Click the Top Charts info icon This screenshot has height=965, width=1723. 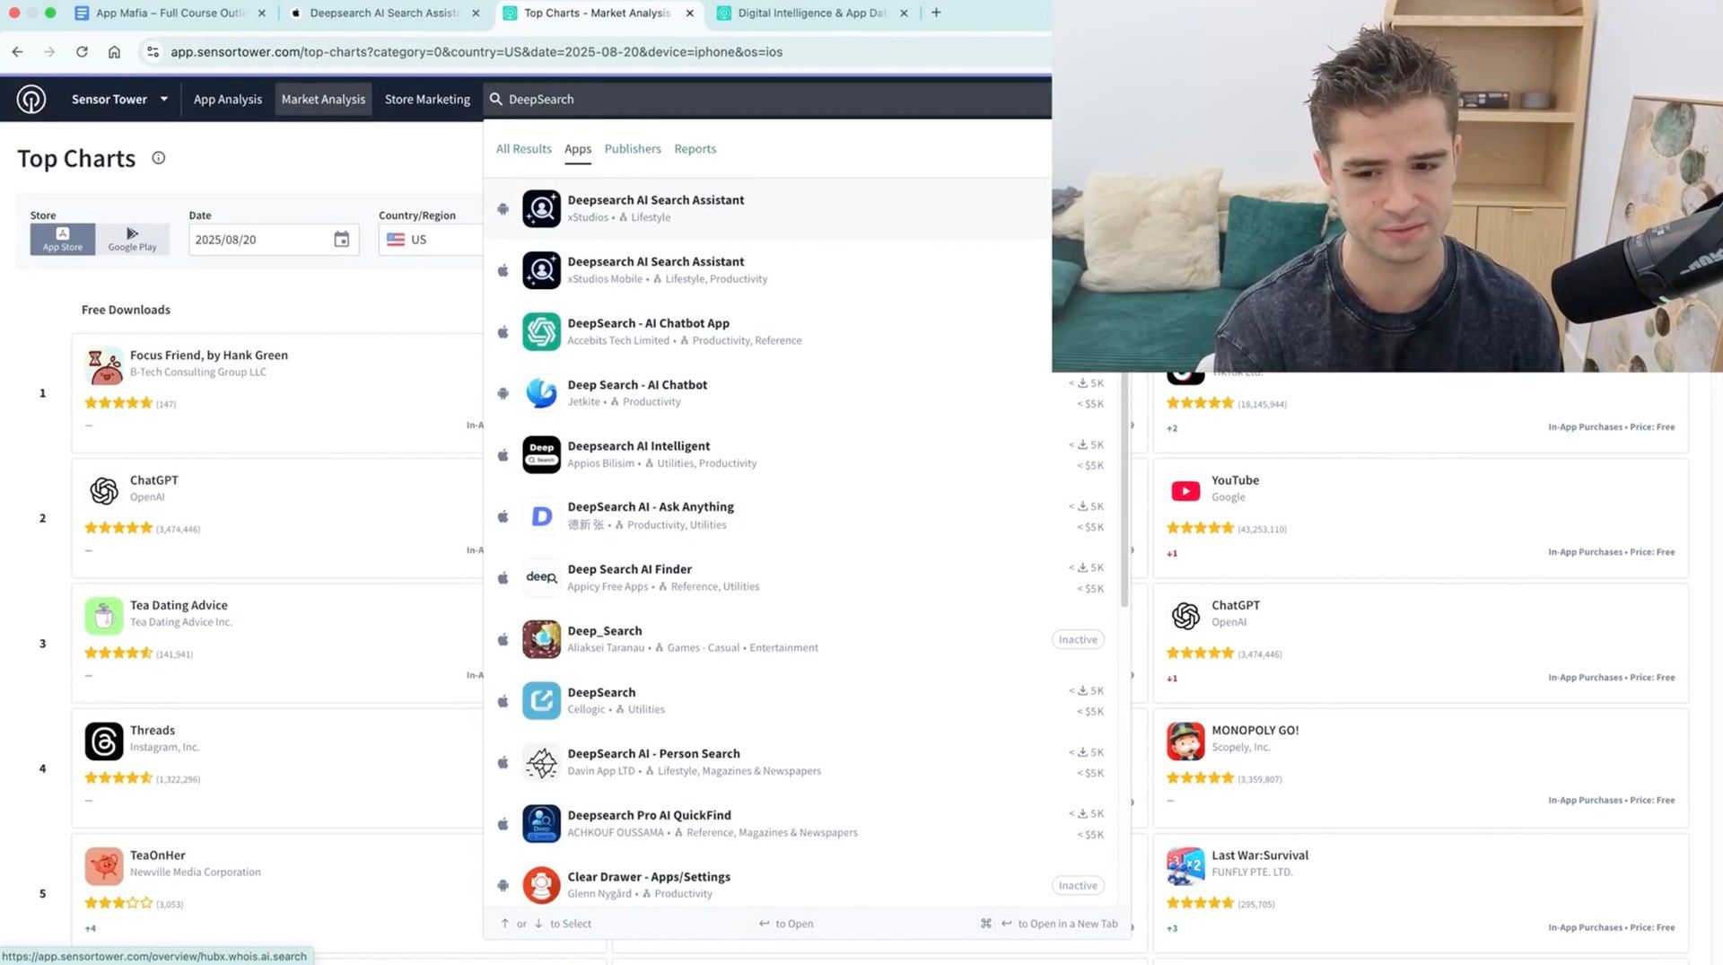[x=158, y=158]
